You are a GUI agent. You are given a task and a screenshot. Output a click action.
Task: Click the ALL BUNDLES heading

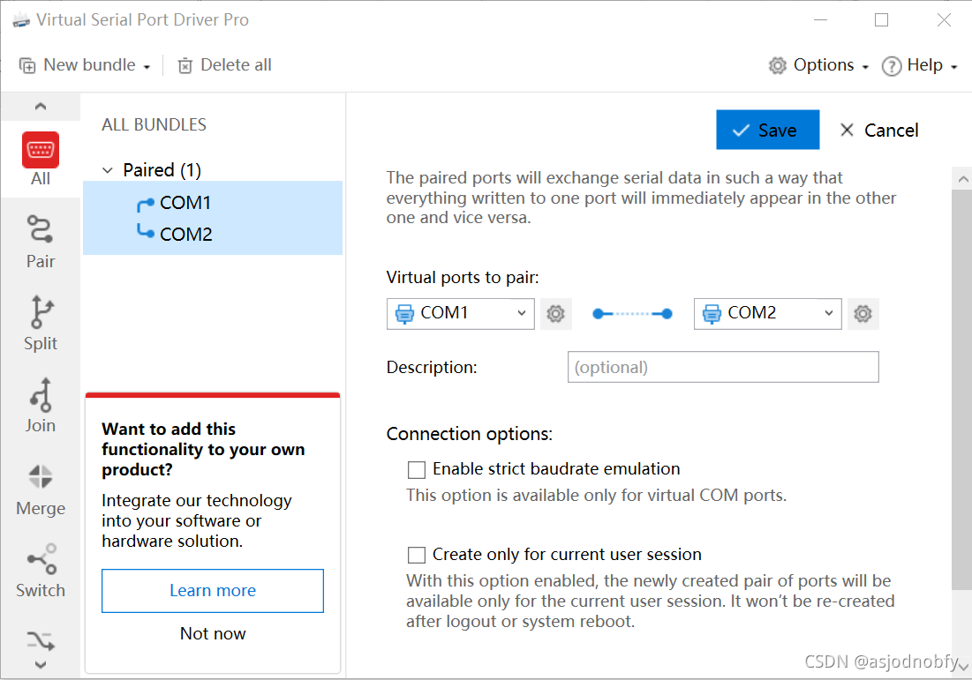click(x=154, y=125)
